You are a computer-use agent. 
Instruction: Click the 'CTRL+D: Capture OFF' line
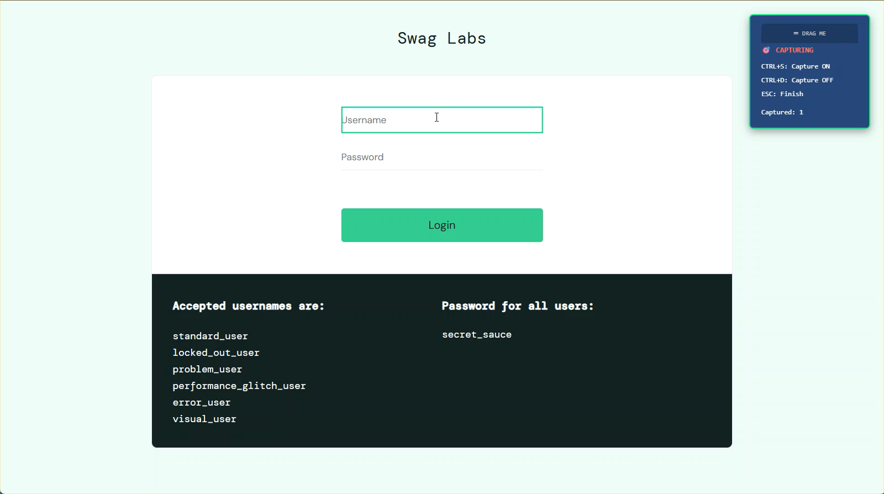(x=797, y=80)
